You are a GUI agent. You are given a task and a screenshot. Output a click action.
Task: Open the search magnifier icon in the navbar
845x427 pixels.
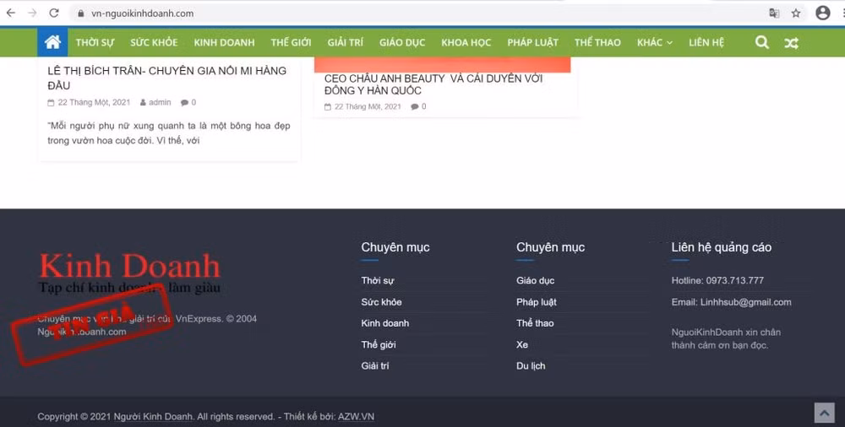[762, 42]
